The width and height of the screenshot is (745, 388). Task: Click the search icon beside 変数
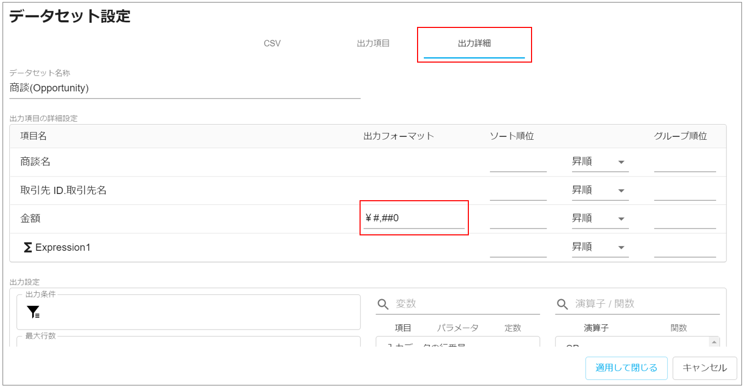coord(383,304)
